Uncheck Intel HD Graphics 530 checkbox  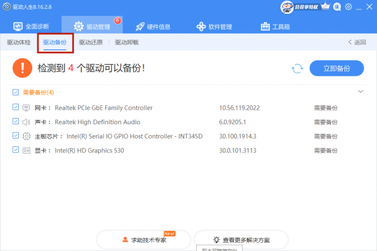pos(16,150)
